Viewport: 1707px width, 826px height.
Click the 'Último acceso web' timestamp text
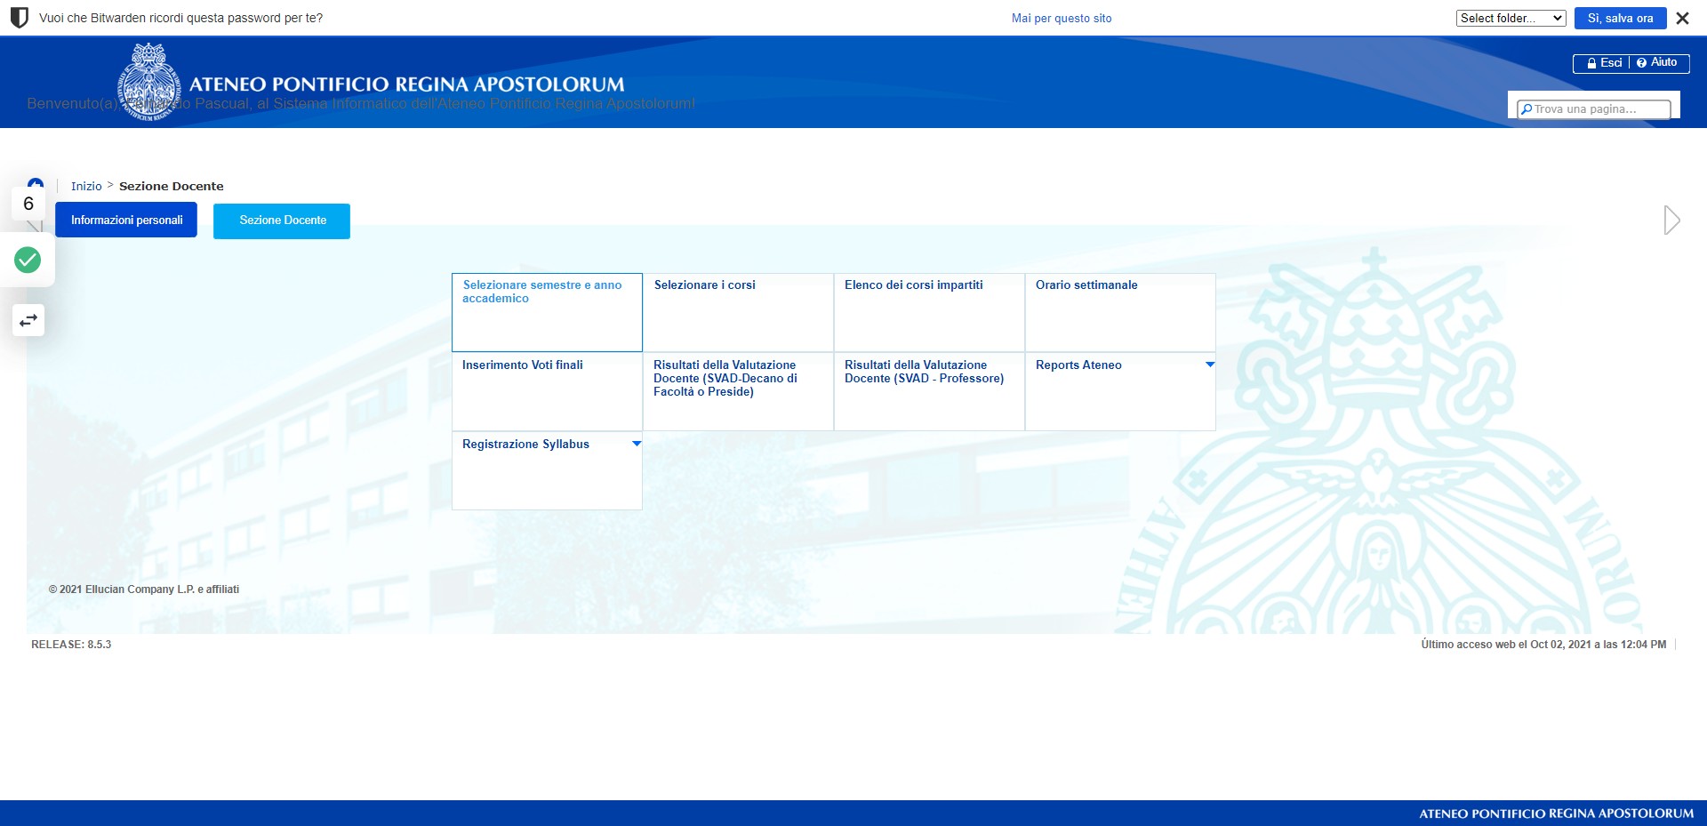[x=1543, y=645]
